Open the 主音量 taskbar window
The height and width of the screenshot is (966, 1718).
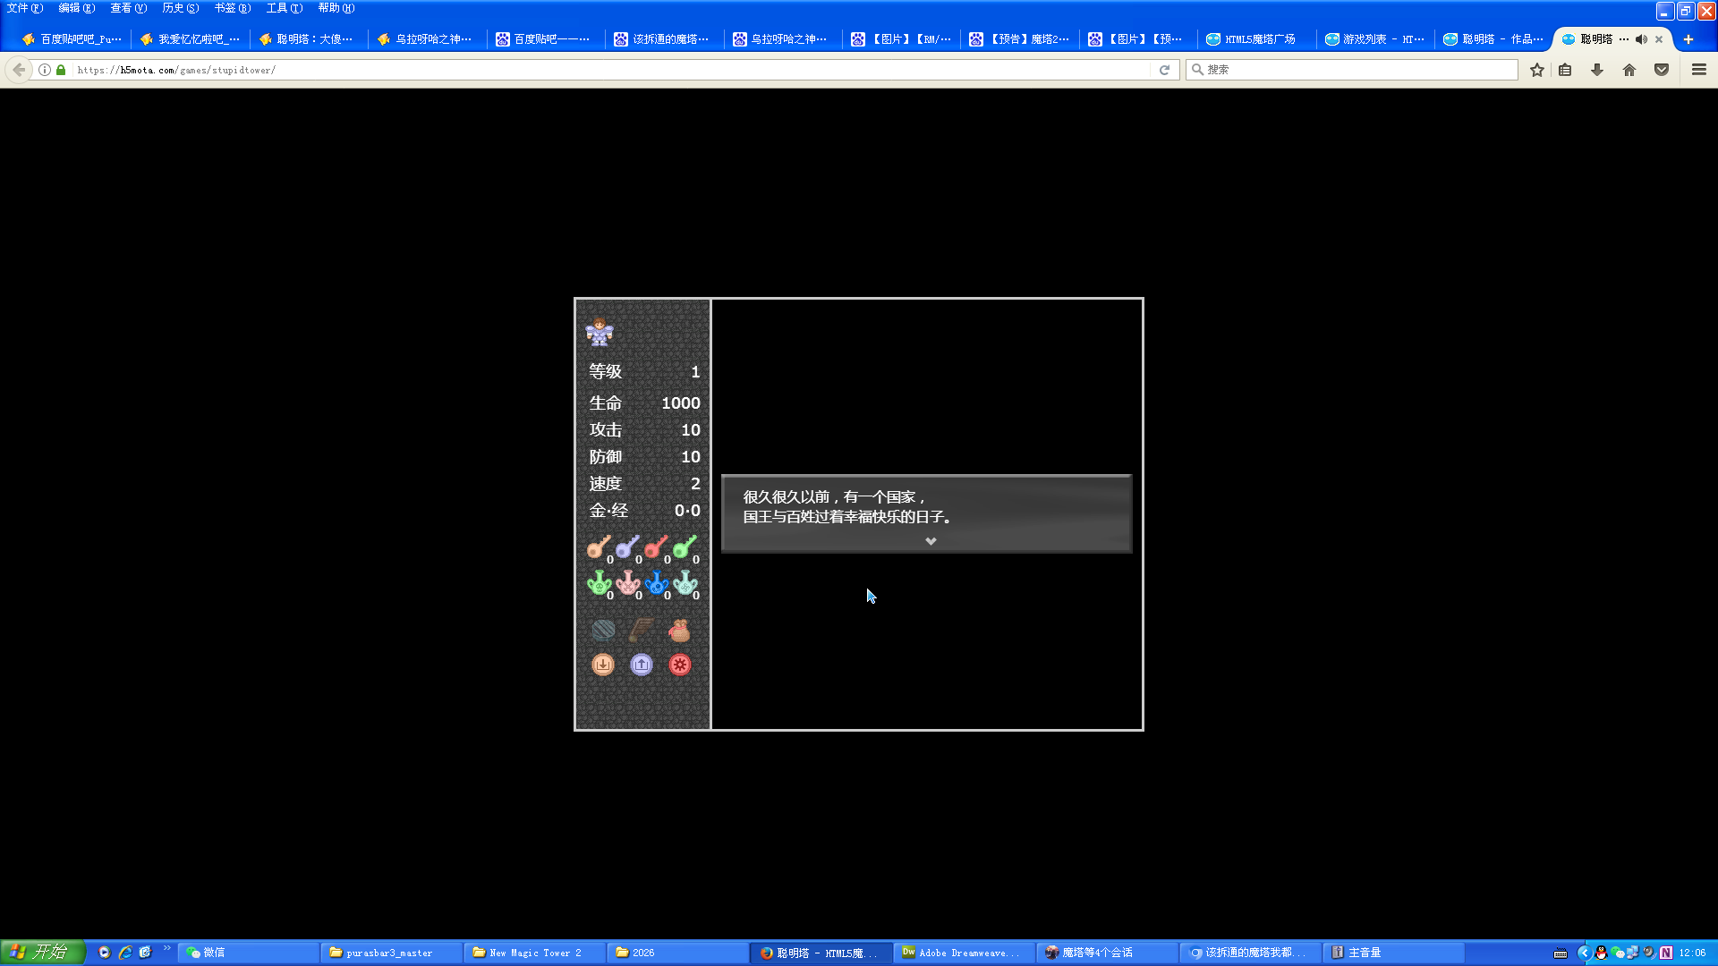[x=1394, y=953]
